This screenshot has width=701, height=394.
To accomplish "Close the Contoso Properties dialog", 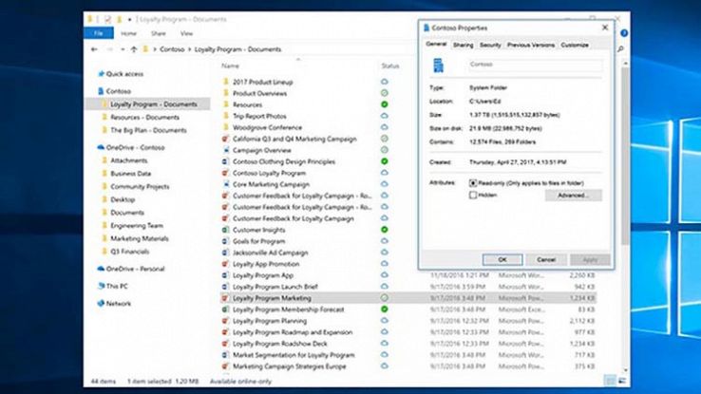I will pos(605,28).
